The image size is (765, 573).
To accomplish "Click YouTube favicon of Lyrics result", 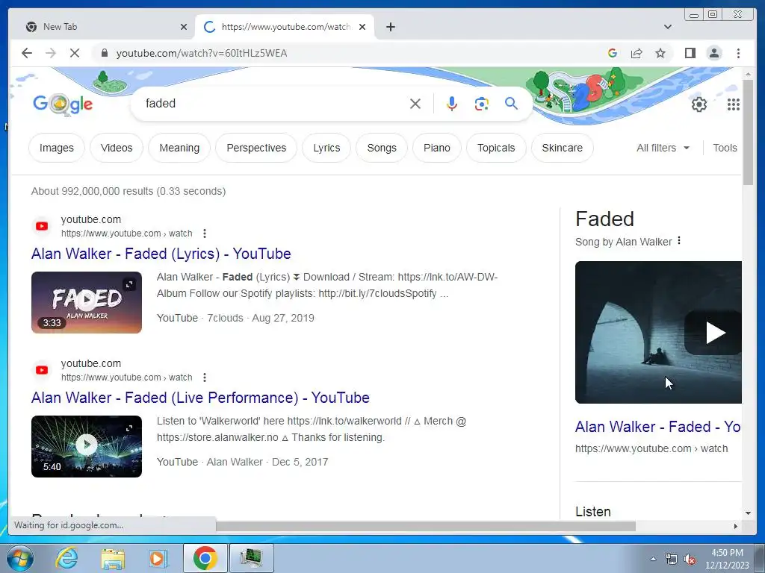I will [42, 226].
